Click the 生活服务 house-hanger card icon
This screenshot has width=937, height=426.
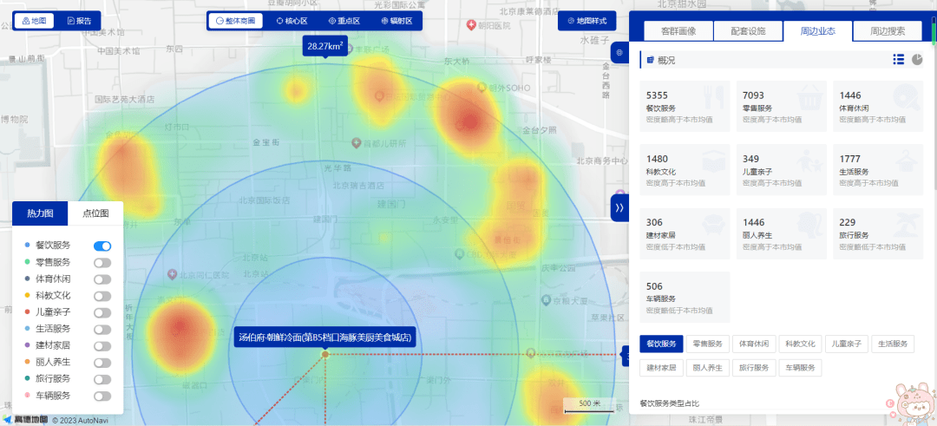click(908, 162)
